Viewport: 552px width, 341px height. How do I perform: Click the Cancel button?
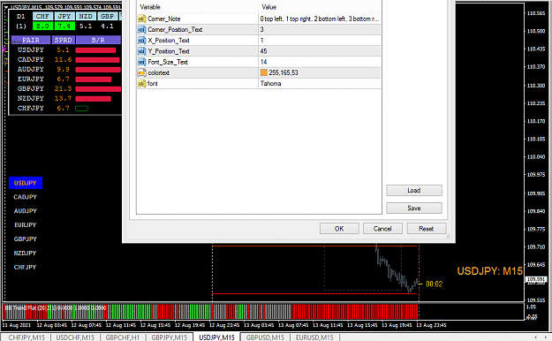coord(382,229)
